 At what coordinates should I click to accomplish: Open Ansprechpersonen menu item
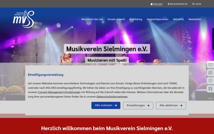(158, 19)
